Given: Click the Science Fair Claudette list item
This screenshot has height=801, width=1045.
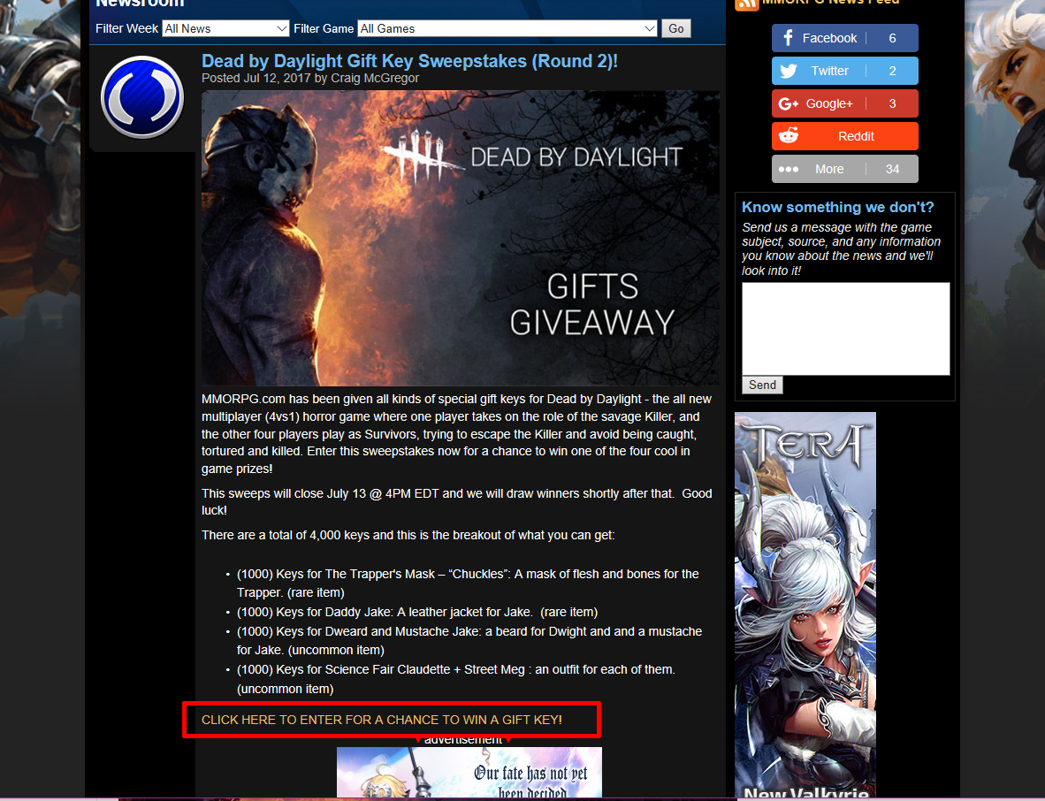Looking at the screenshot, I should tap(456, 679).
